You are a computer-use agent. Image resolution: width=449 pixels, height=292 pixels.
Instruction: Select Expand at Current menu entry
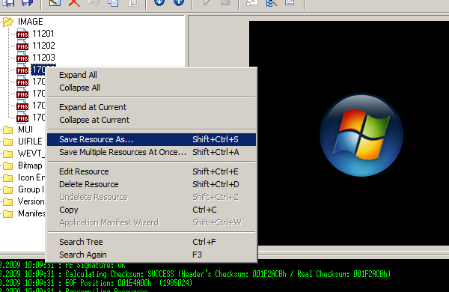tap(151, 107)
